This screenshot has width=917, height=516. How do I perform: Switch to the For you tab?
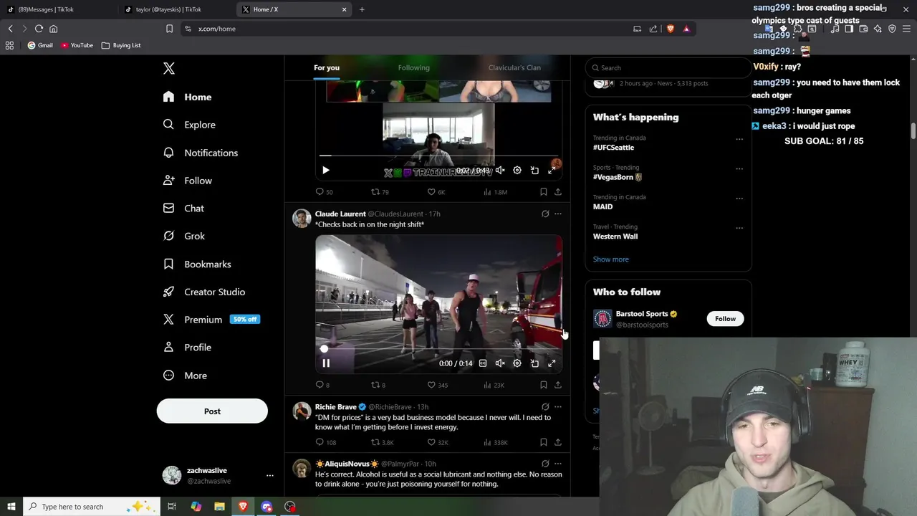(x=327, y=67)
